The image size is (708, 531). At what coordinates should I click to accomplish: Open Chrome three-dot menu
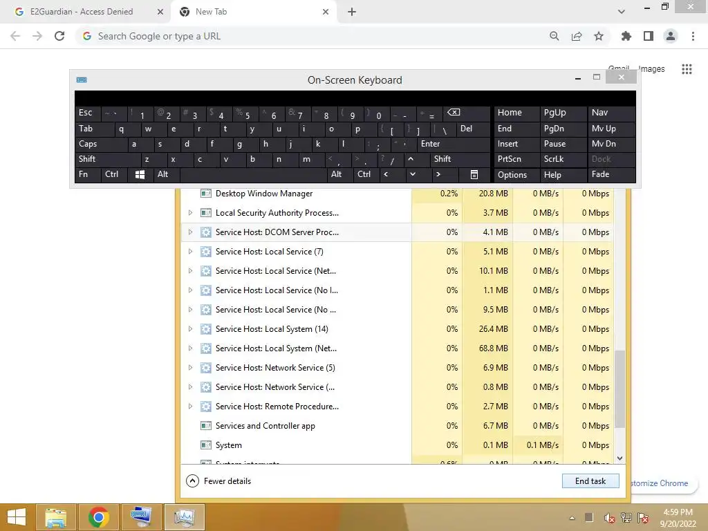point(693,36)
